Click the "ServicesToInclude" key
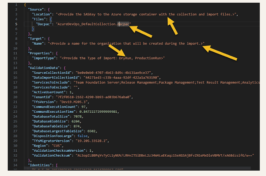This screenshot has height=176, width=266. pyautogui.click(x=51, y=83)
